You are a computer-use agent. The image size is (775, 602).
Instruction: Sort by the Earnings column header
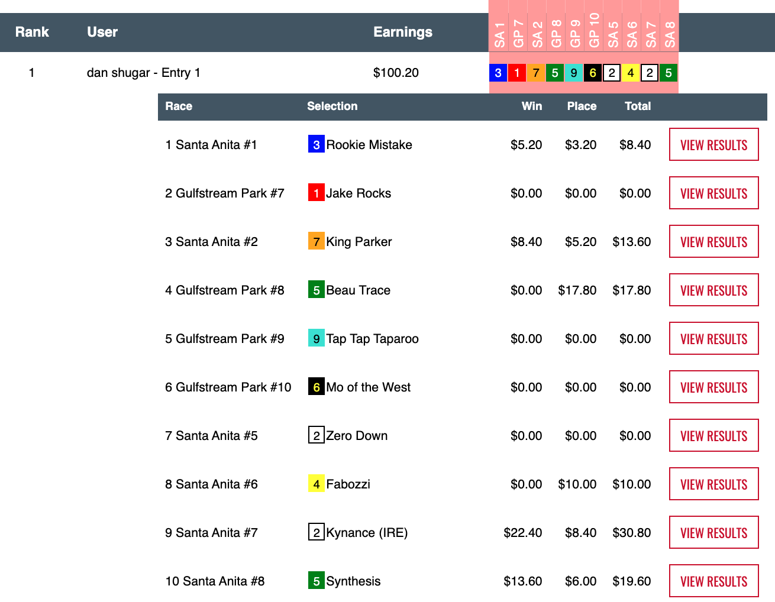pyautogui.click(x=402, y=32)
